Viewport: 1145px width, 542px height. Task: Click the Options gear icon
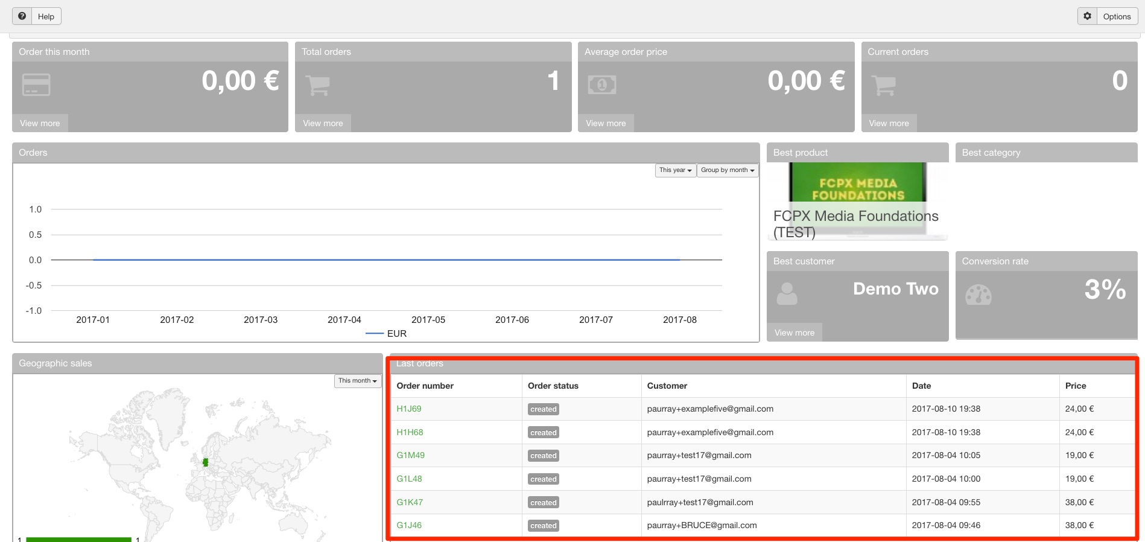pos(1087,16)
